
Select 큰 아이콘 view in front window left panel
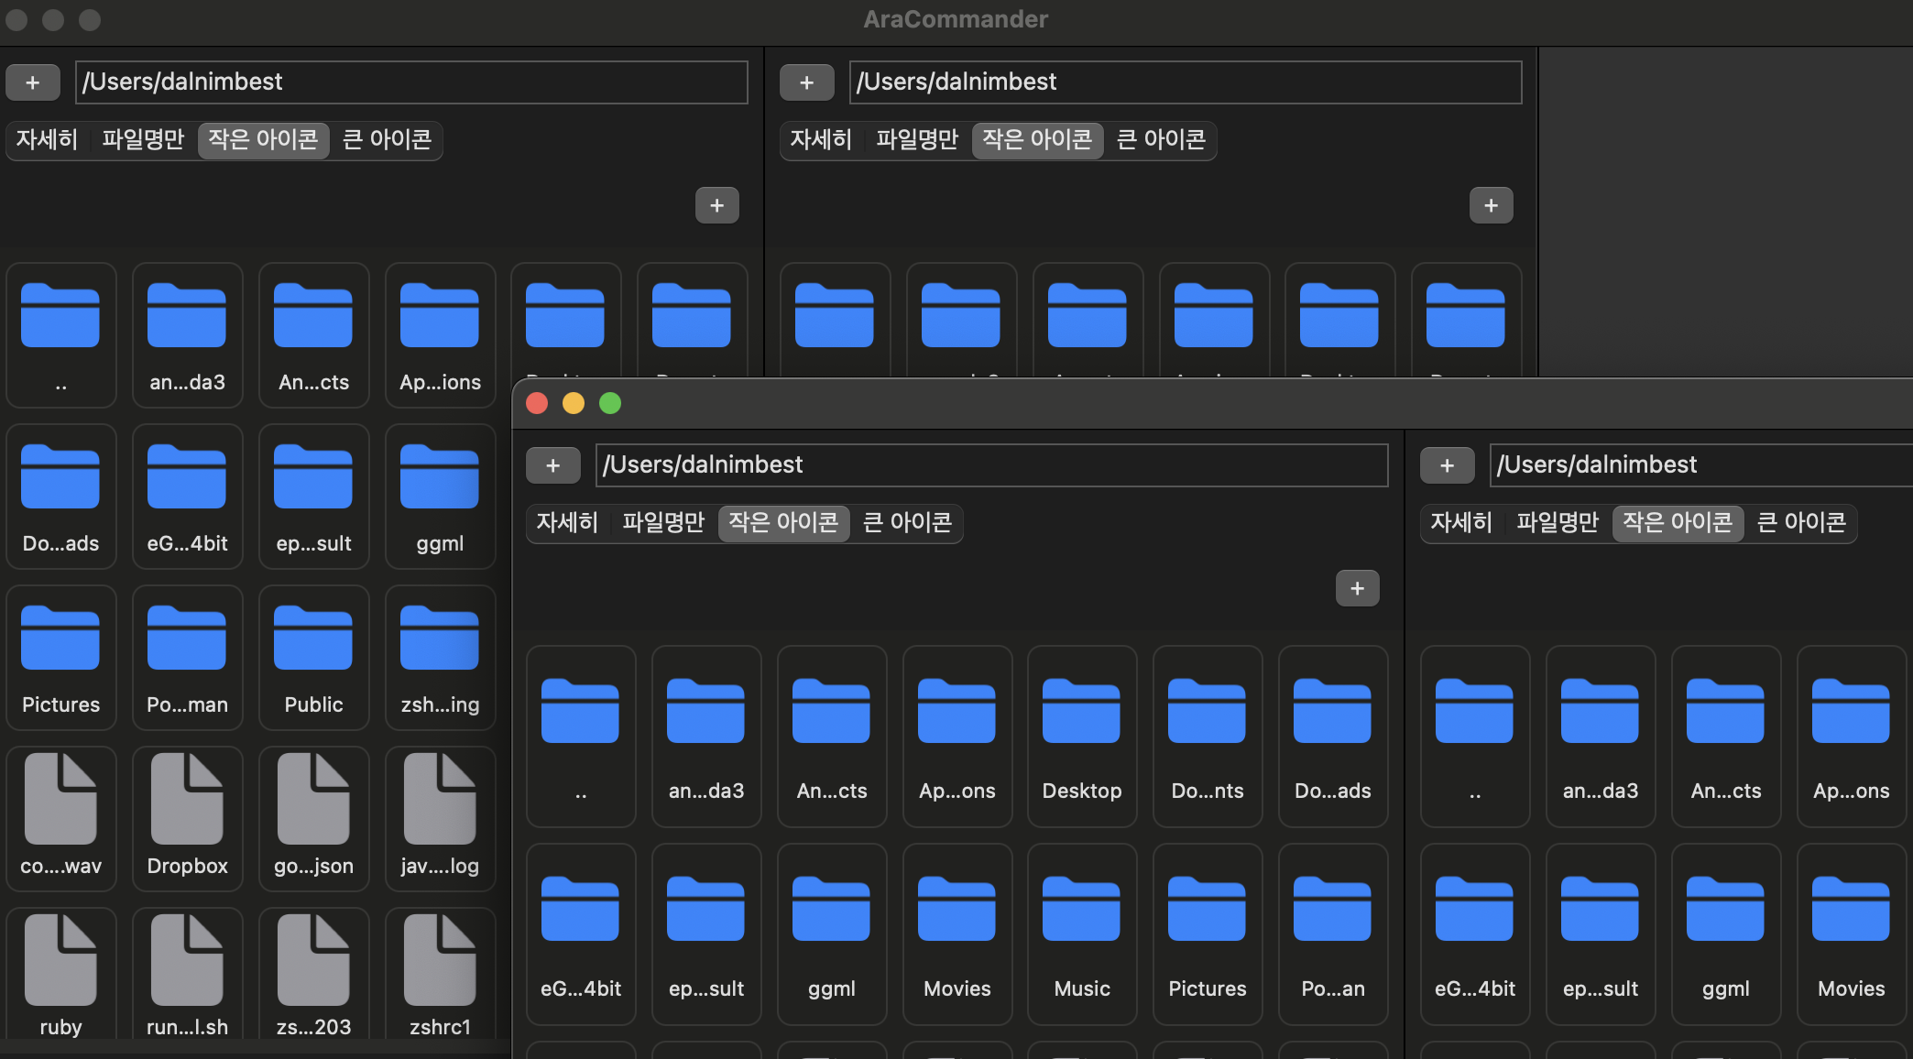pyautogui.click(x=907, y=522)
